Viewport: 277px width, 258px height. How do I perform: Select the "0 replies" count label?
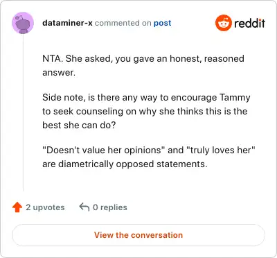[x=110, y=207]
